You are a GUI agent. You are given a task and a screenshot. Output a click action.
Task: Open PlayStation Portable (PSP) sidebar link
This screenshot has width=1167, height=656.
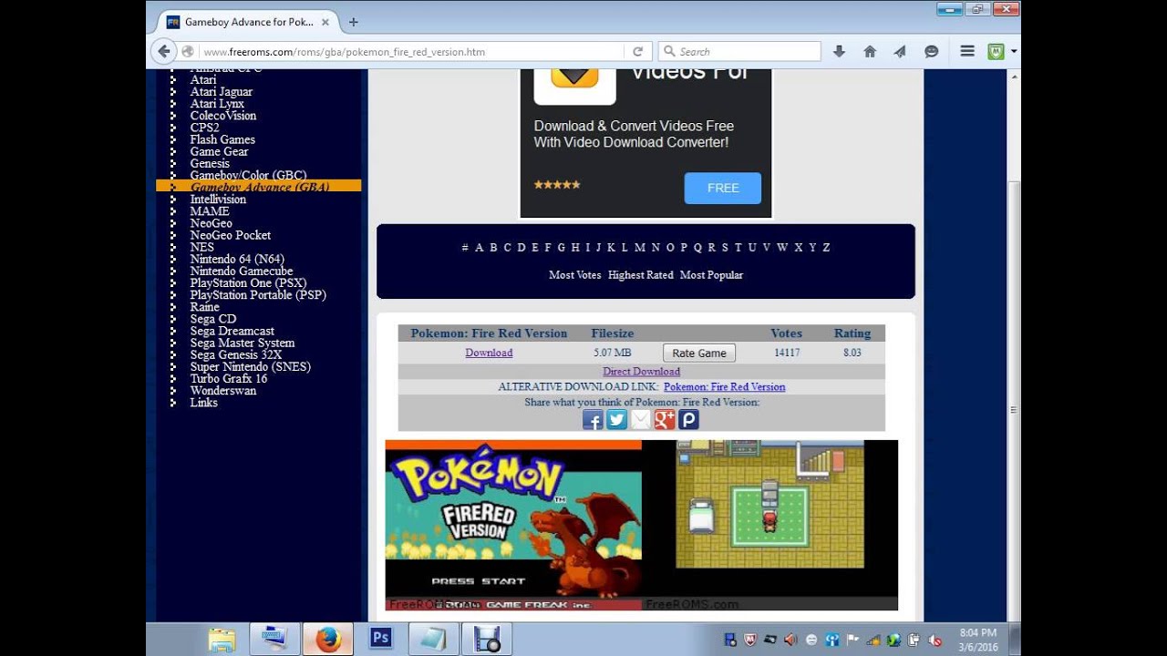tap(258, 295)
